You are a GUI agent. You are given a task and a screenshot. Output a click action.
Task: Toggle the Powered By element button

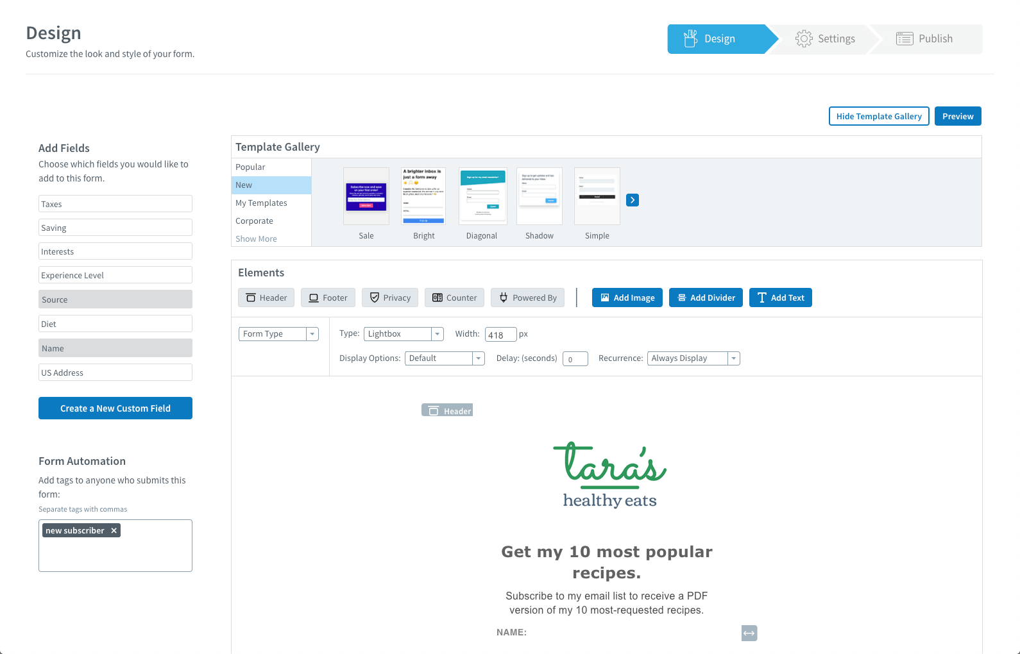point(528,298)
